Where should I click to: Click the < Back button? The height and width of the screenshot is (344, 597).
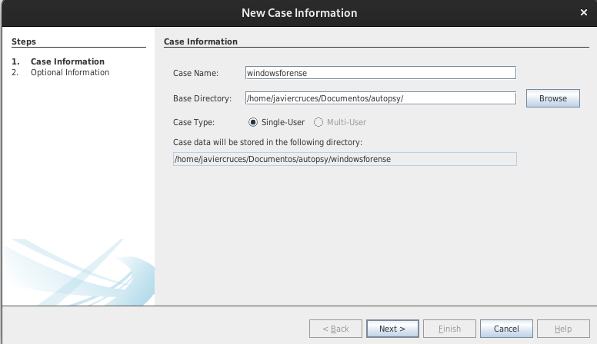pos(335,329)
